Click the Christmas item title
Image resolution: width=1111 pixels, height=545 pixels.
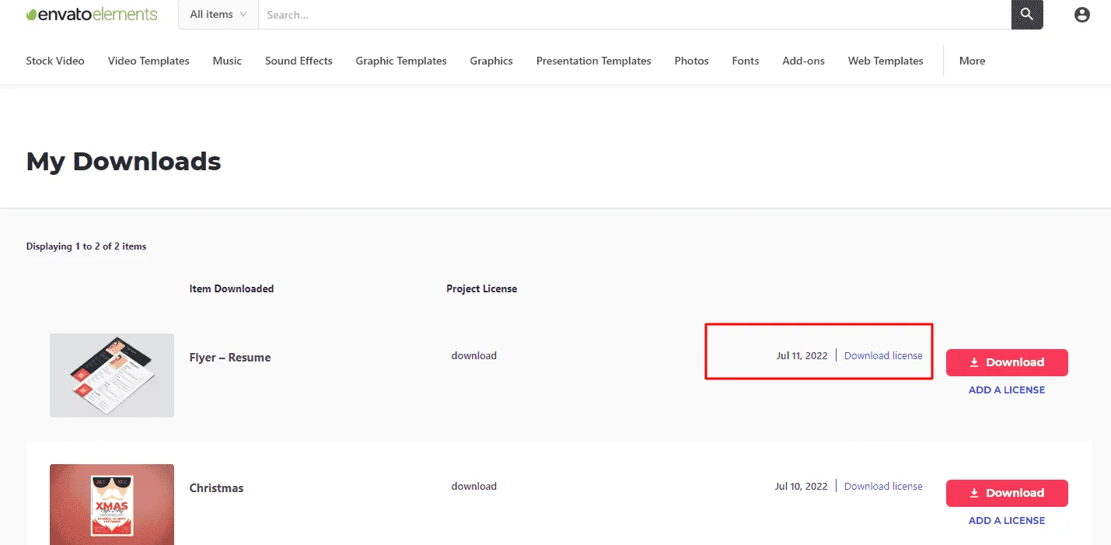[217, 488]
